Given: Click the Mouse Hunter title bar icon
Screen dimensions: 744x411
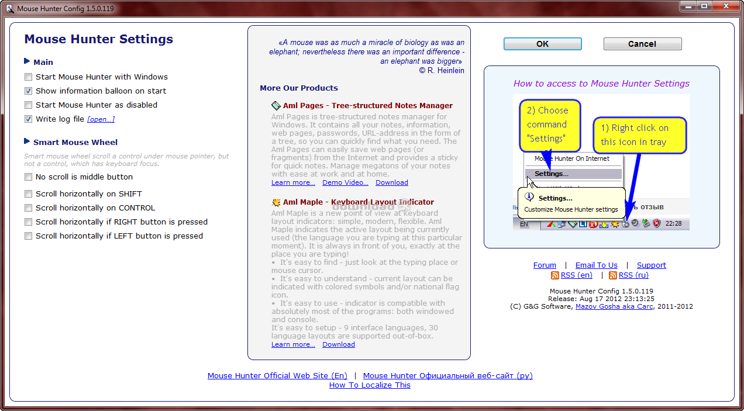Looking at the screenshot, I should click(x=9, y=8).
